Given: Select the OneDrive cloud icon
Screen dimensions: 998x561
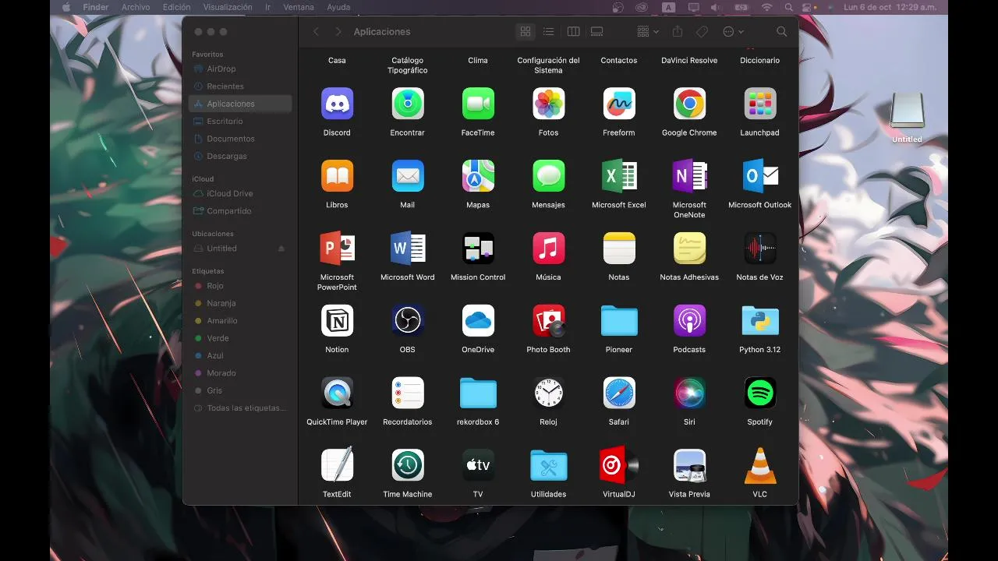Looking at the screenshot, I should tap(478, 321).
